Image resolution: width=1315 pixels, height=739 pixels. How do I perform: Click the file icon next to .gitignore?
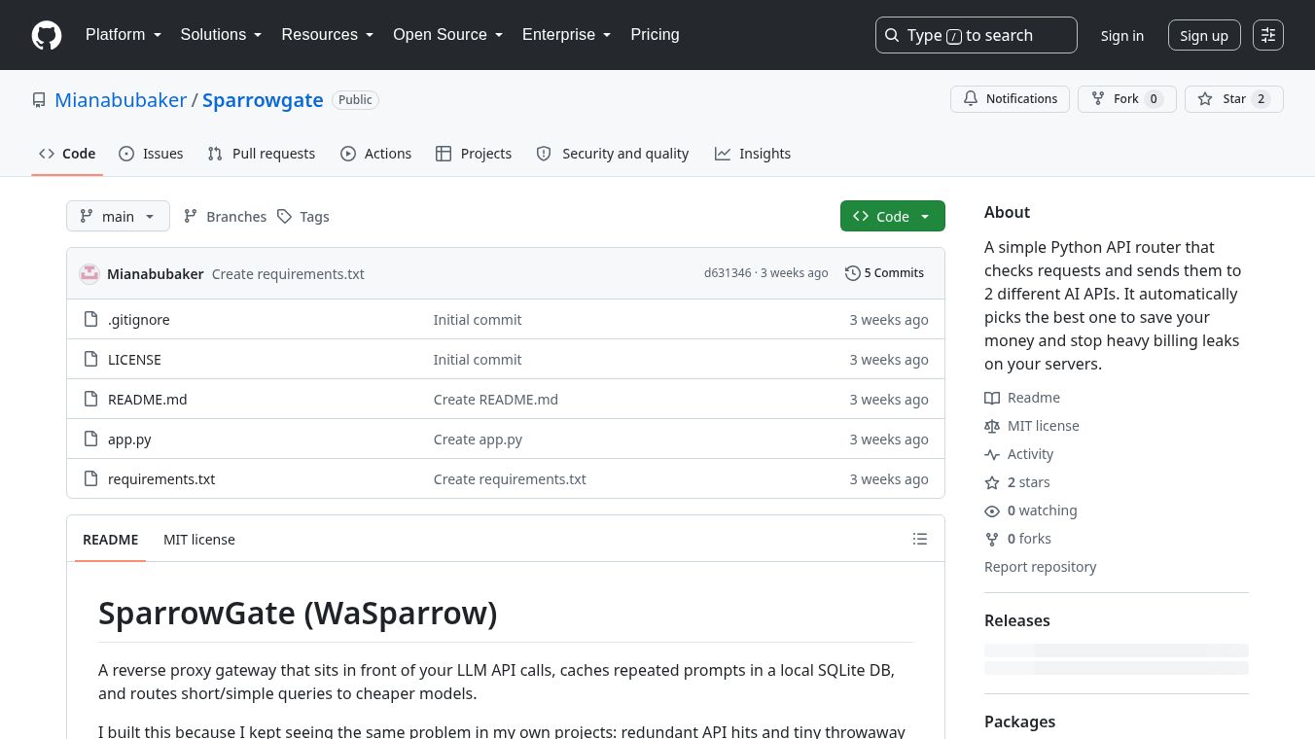coord(91,319)
